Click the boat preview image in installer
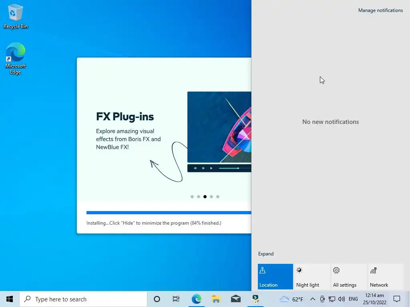This screenshot has height=307, width=410. 219,127
